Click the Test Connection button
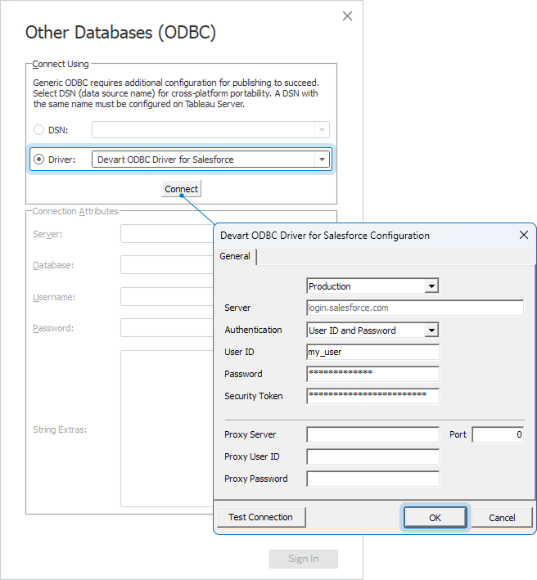 [x=261, y=517]
